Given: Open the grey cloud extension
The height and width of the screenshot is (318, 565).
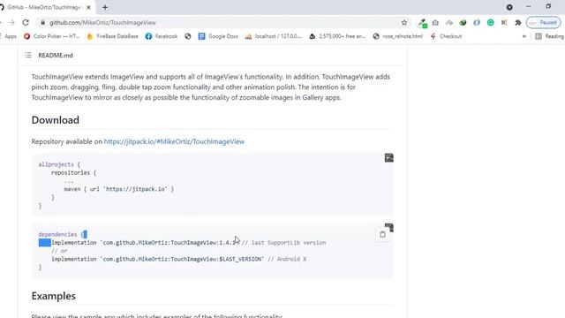Looking at the screenshot, I should click(449, 23).
